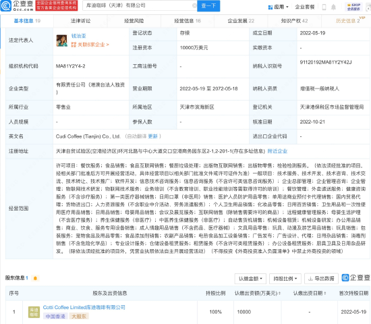
Task: Switch to 知识产权 tab
Action: coord(294,21)
